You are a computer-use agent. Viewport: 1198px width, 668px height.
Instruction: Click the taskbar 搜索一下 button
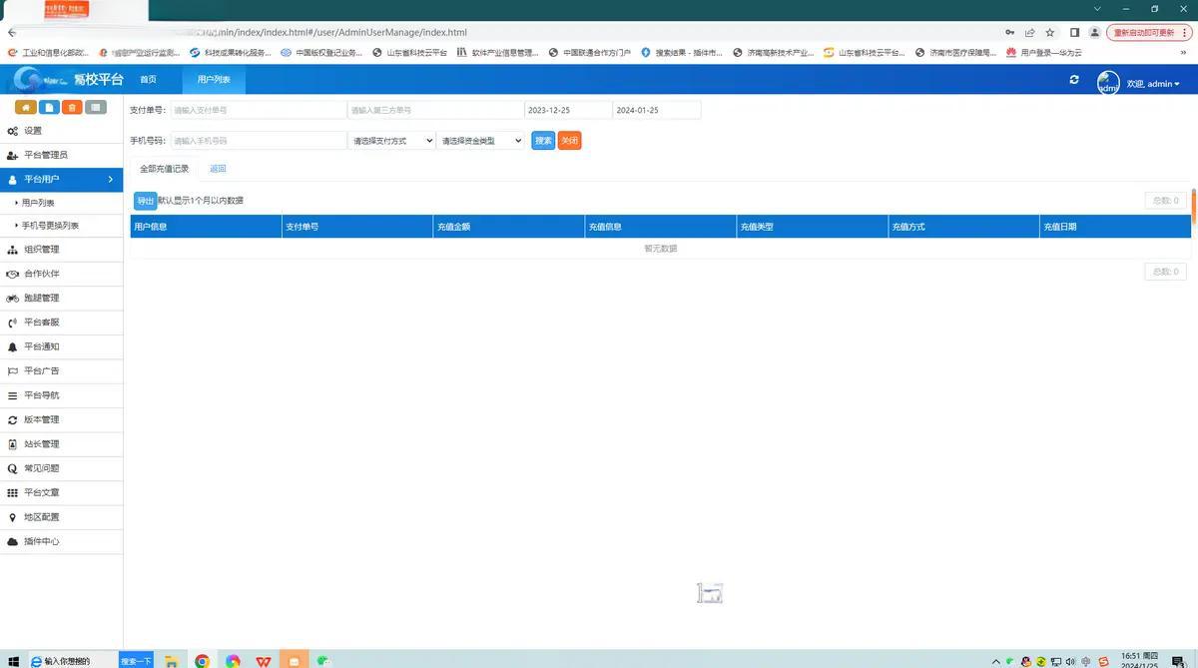point(136,661)
